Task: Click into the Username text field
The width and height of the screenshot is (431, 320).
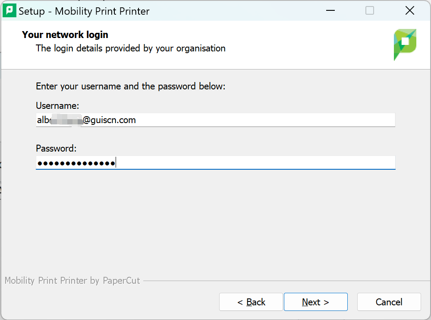Action: (259, 120)
